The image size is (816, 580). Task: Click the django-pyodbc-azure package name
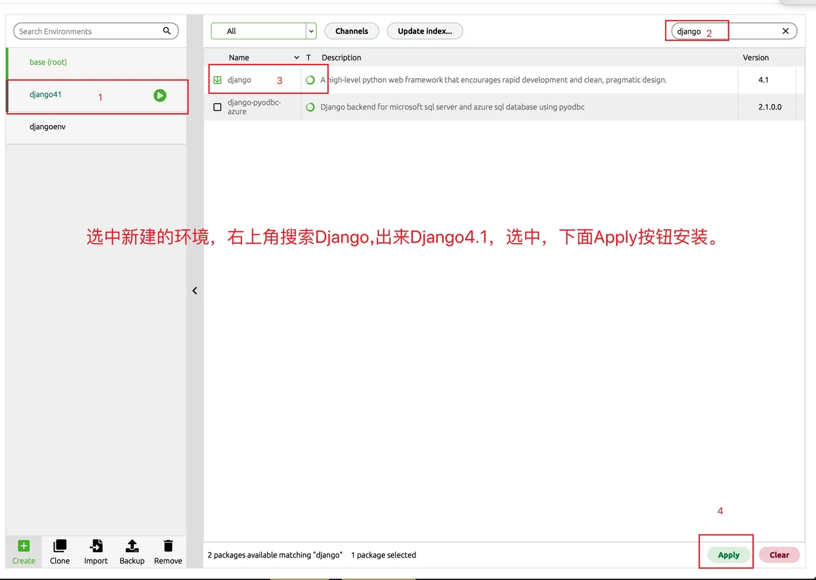[x=254, y=107]
